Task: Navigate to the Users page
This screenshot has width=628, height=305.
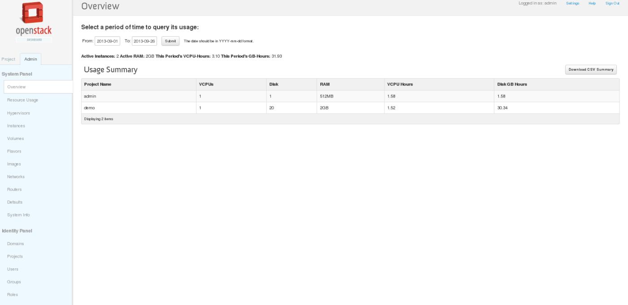Action: (13, 269)
